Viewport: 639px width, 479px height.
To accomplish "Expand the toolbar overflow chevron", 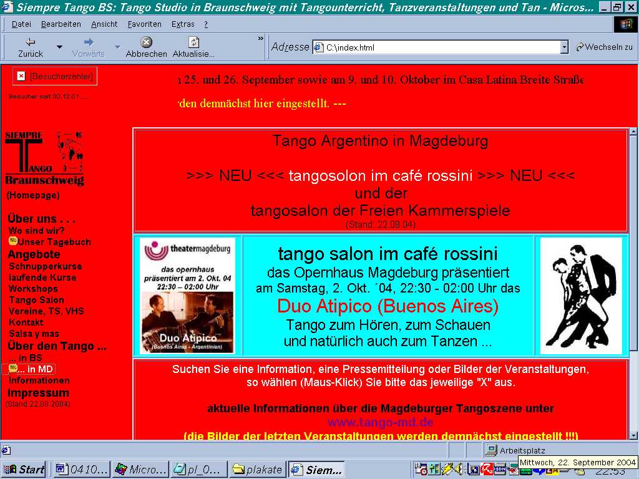I will click(x=261, y=39).
